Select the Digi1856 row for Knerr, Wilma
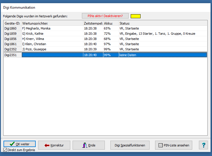 coord(52,39)
